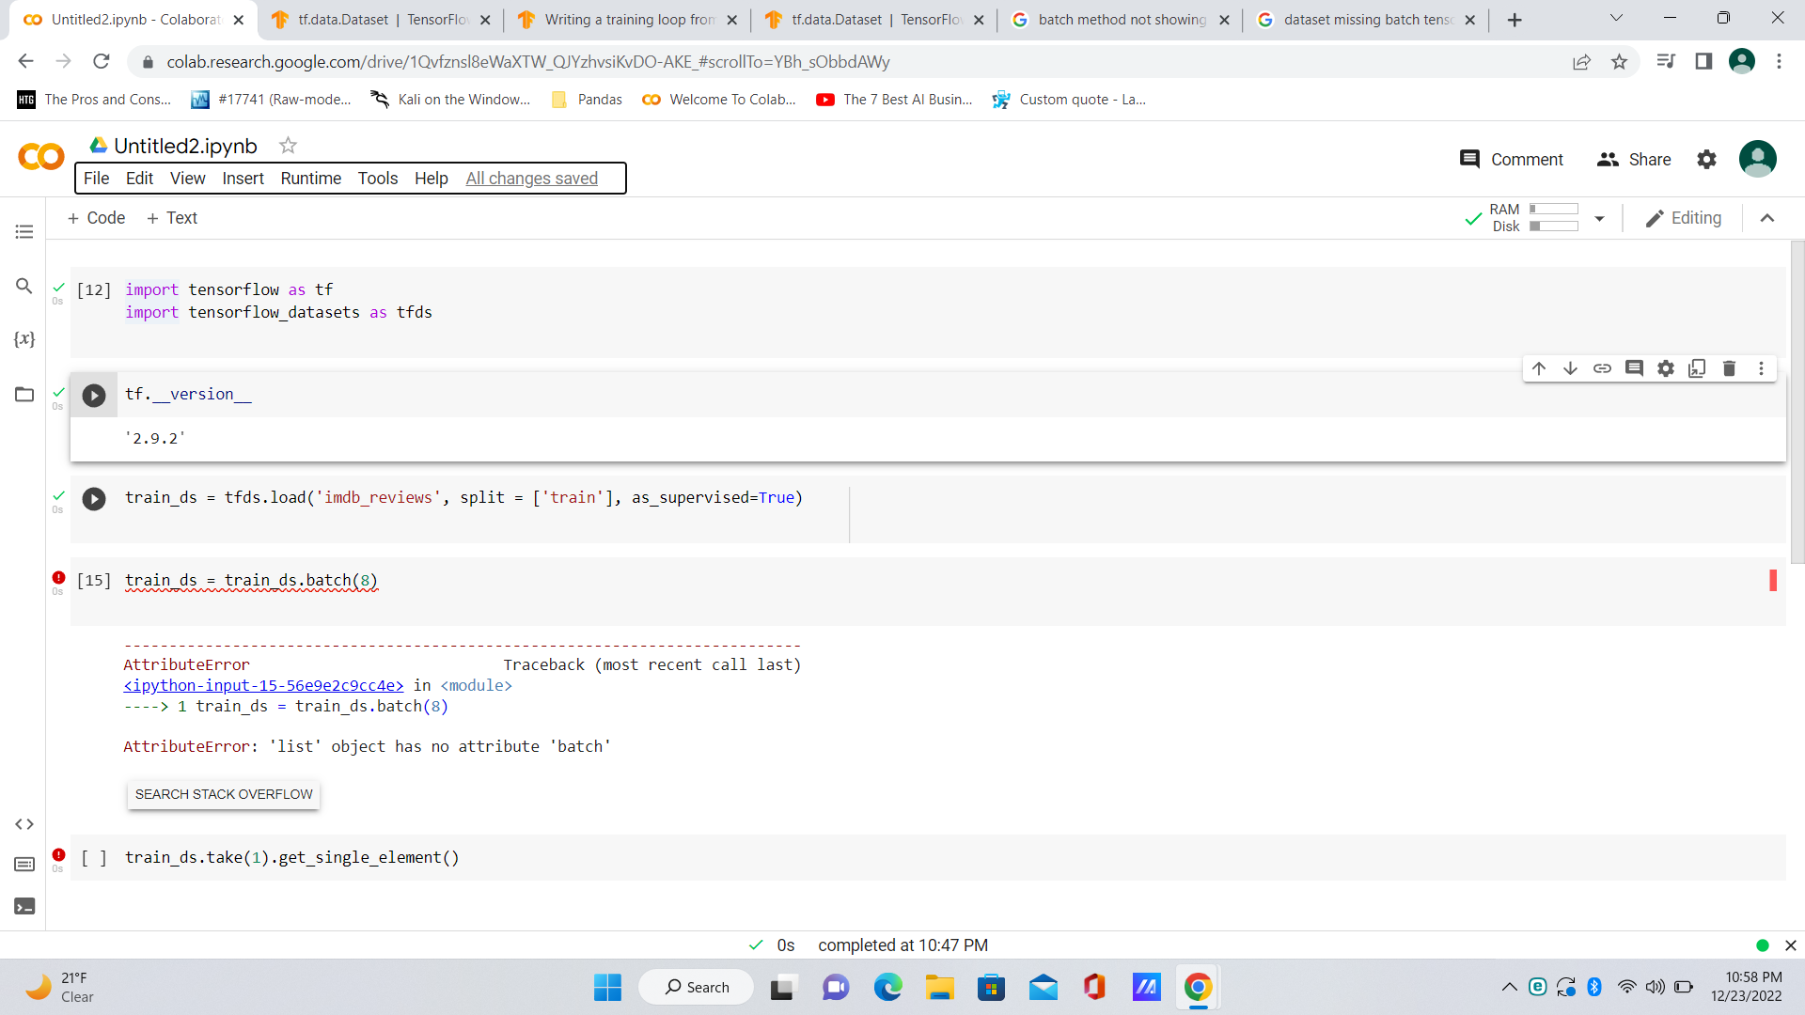Click the Disk usage bar
Screen dimensions: 1805x1015
(1553, 226)
